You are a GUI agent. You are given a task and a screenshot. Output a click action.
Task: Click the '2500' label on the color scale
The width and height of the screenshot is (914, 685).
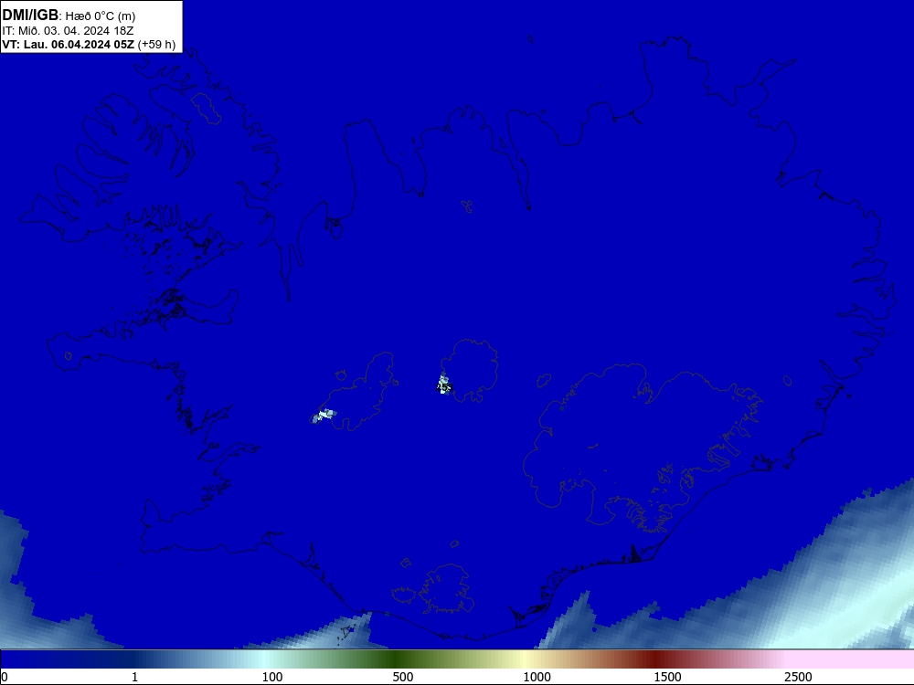pyautogui.click(x=798, y=677)
